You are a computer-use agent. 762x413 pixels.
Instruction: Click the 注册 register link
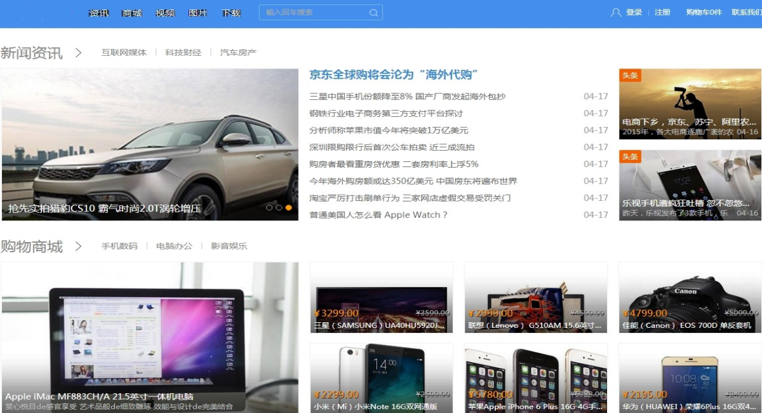pyautogui.click(x=662, y=13)
